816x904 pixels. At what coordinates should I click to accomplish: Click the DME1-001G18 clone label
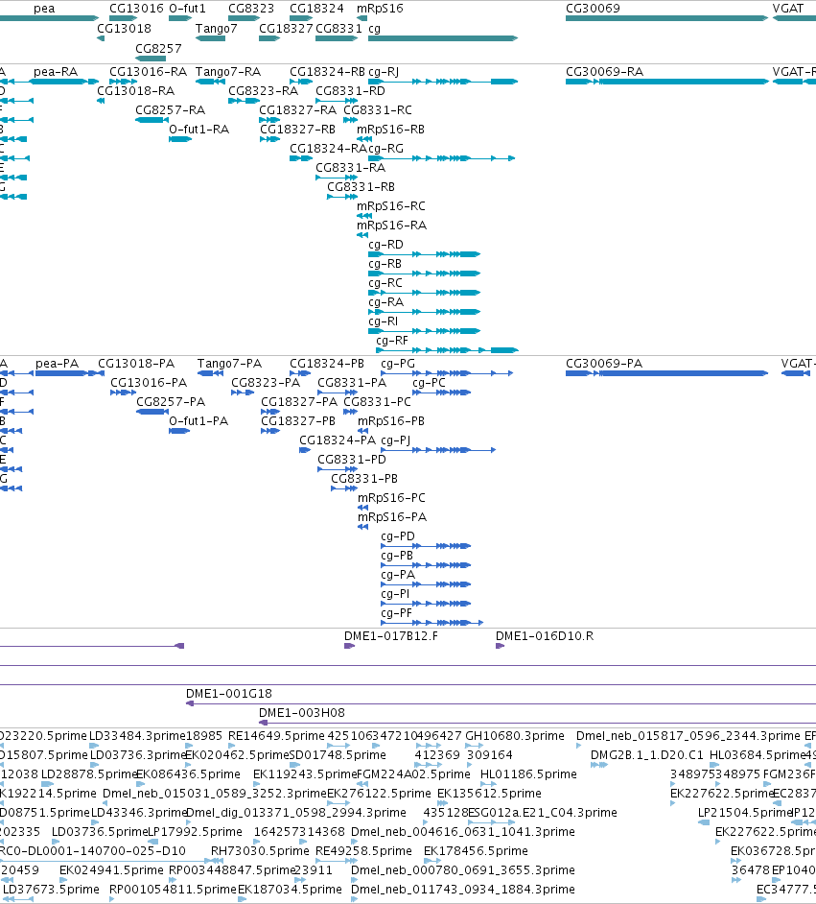point(228,694)
